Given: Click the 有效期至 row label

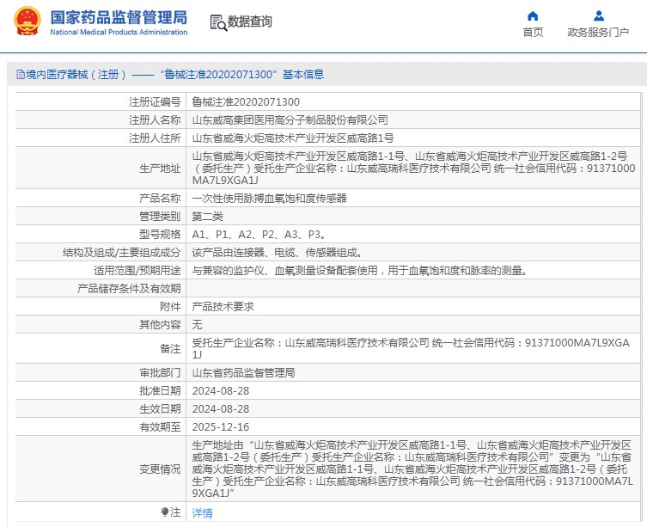Looking at the screenshot, I should point(160,427).
